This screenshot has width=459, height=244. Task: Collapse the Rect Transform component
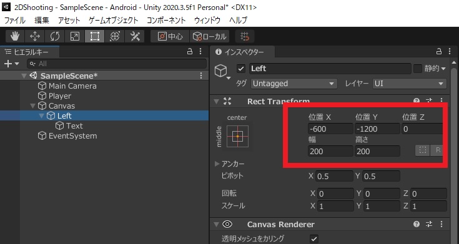click(216, 102)
